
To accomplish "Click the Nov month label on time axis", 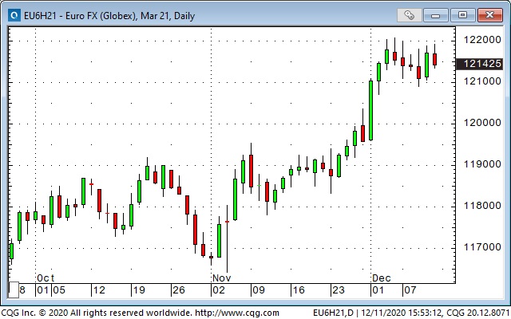I will (x=222, y=278).
